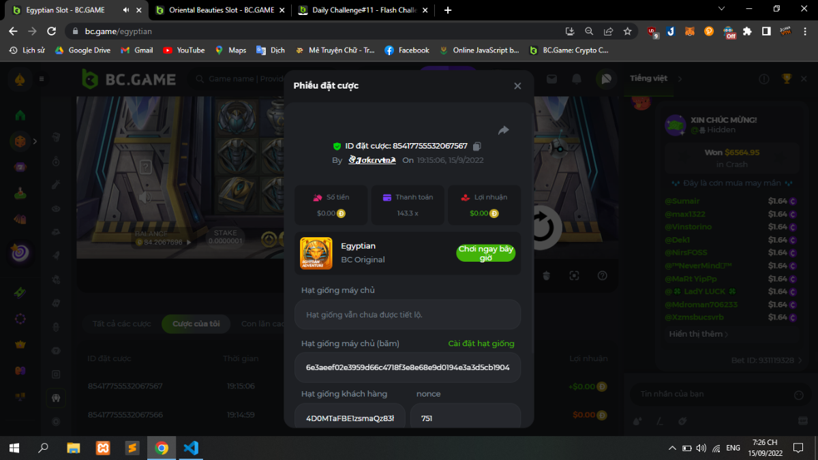
Task: Close the Phiếu đặt cược dialog
Action: [517, 86]
